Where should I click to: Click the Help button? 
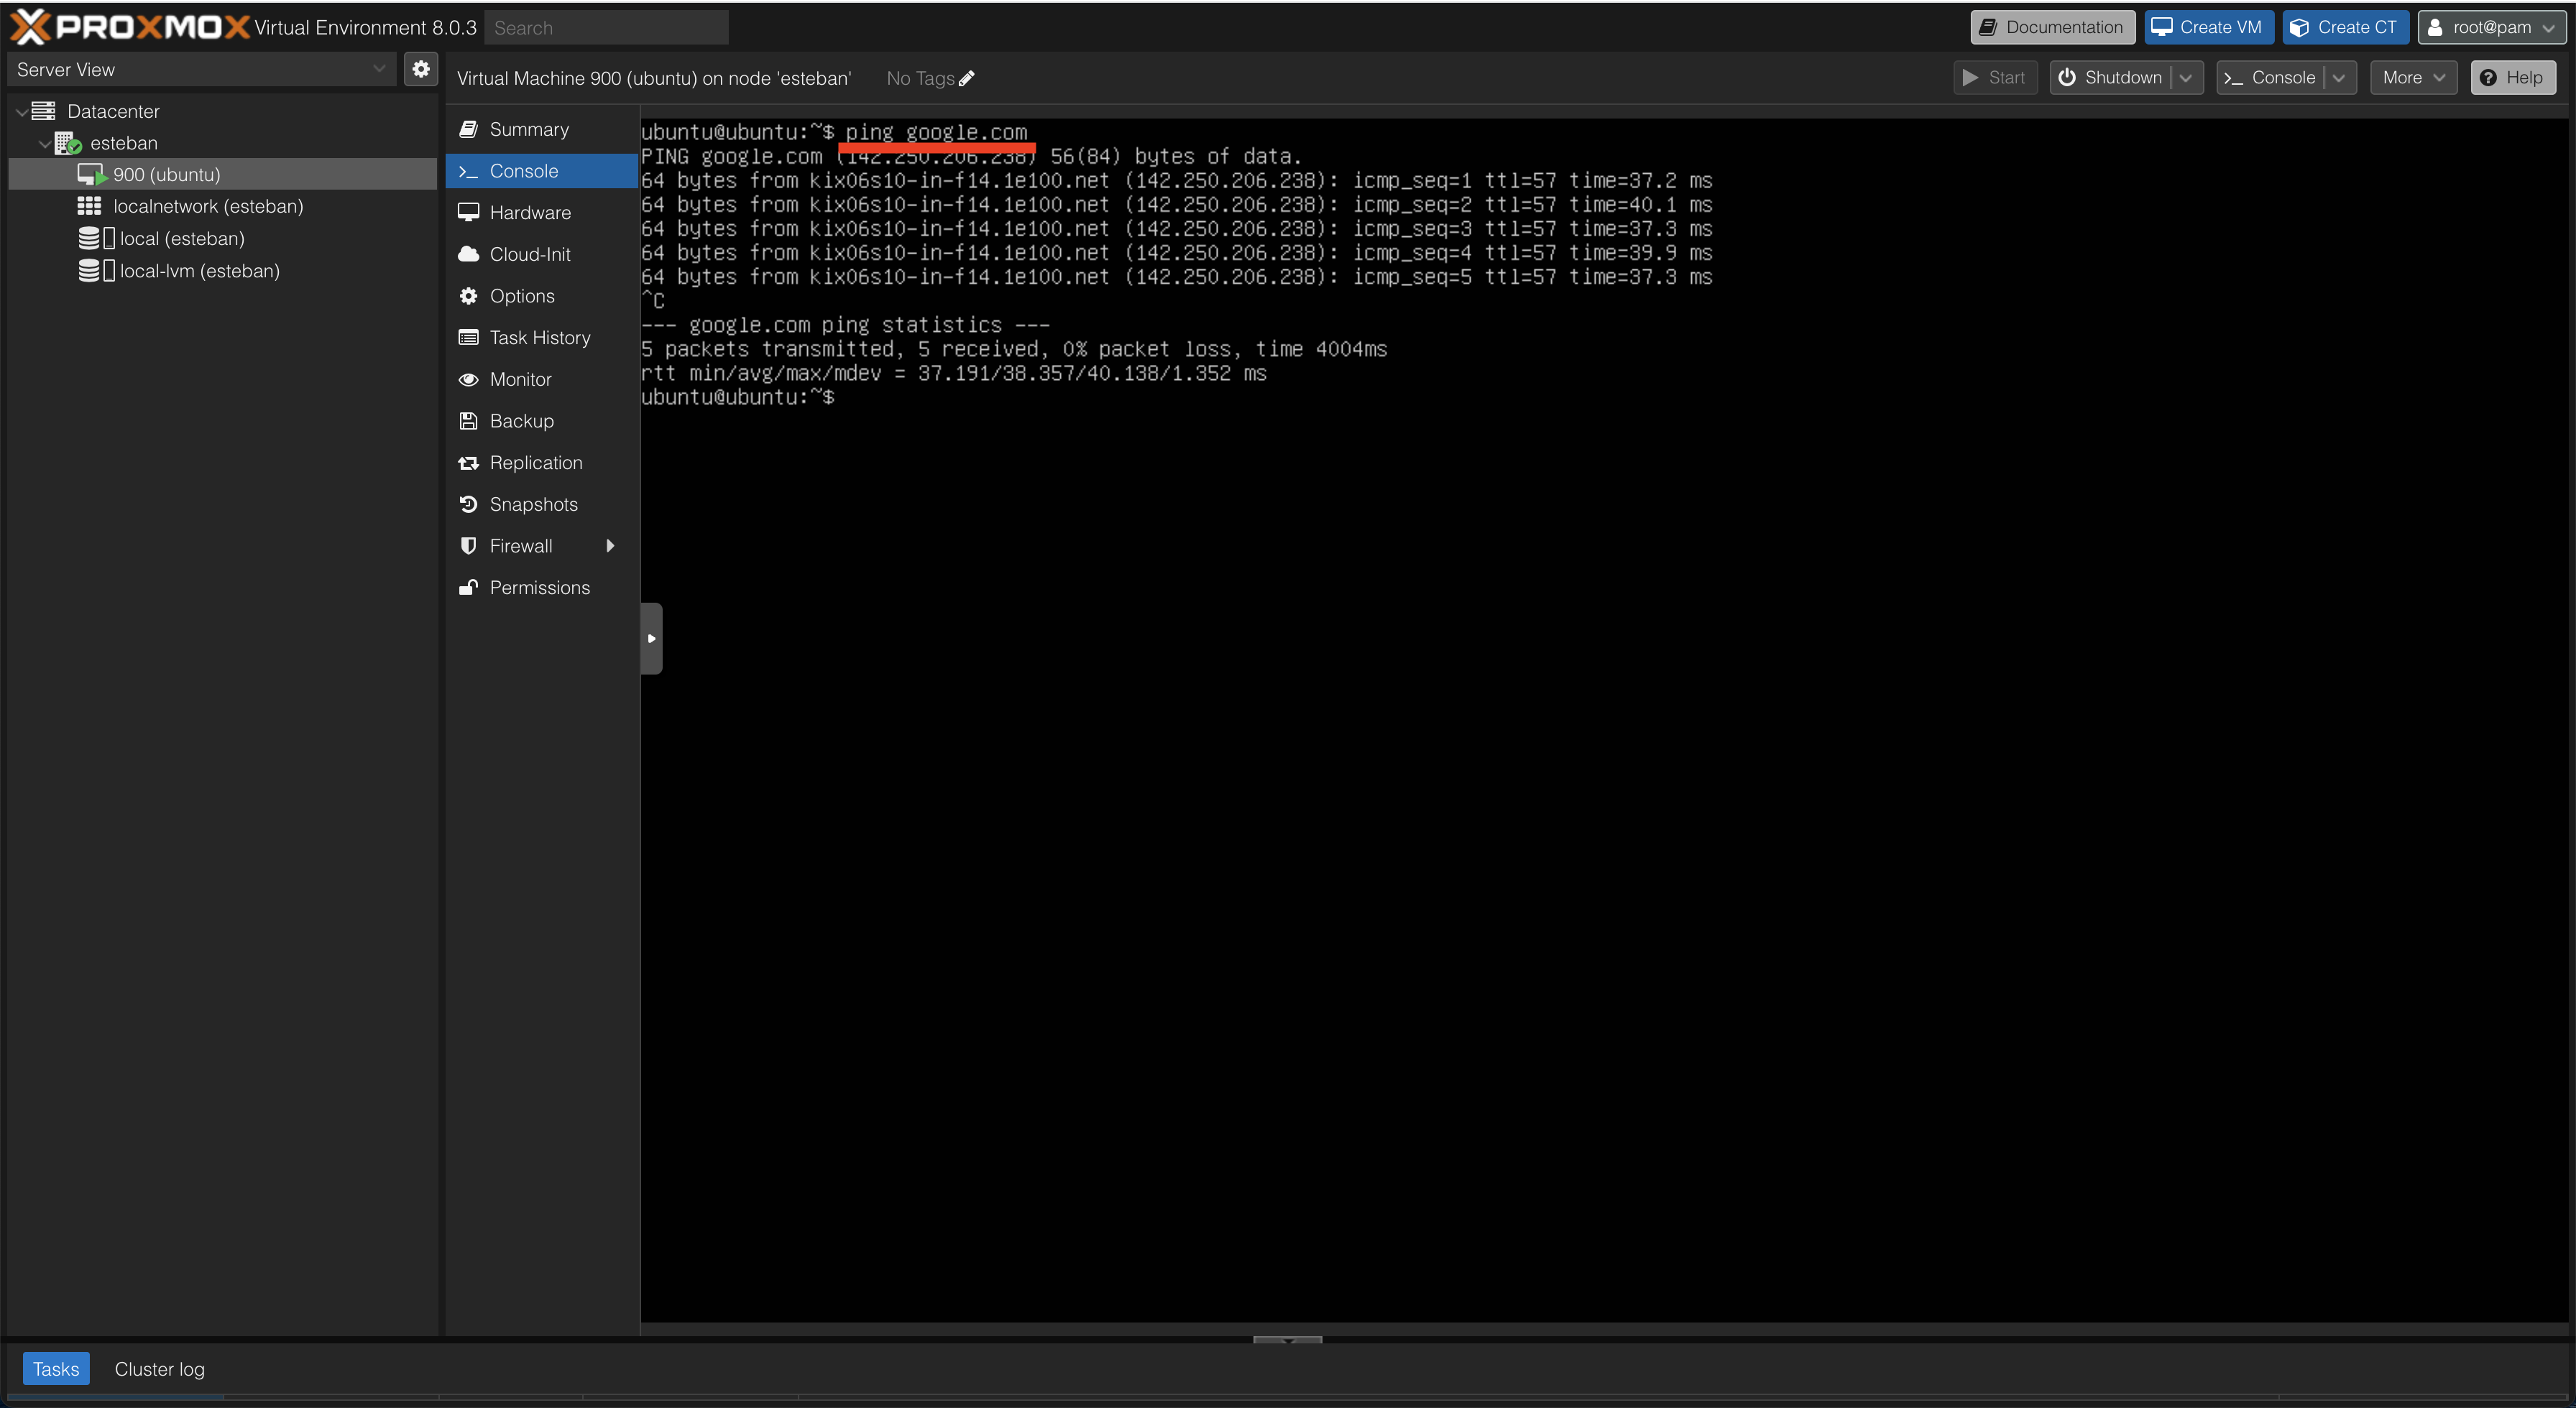pyautogui.click(x=2512, y=78)
